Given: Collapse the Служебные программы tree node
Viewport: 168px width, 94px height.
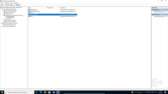Looking at the screenshot, I should coord(1,9).
